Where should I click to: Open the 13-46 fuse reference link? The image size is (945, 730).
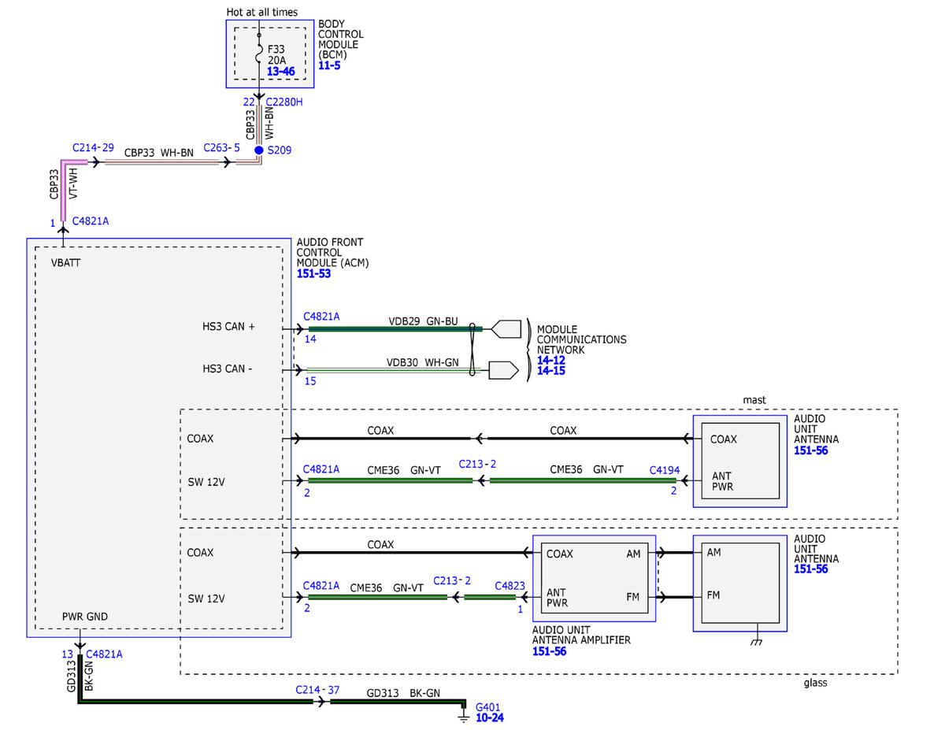click(x=280, y=72)
